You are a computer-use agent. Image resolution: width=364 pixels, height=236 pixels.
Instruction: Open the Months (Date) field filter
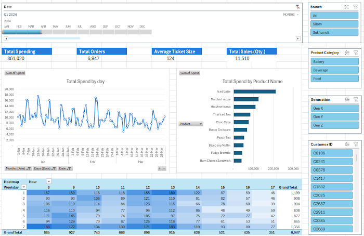18,168
